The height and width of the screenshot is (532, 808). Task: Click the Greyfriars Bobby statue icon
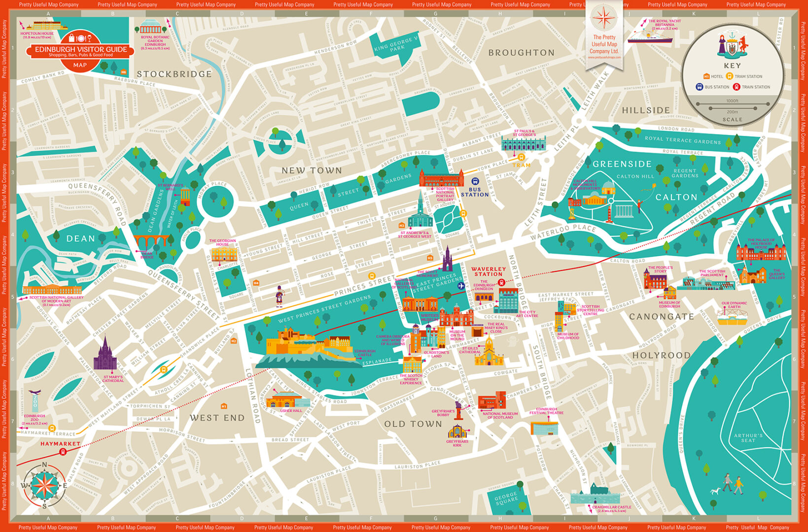click(x=459, y=410)
